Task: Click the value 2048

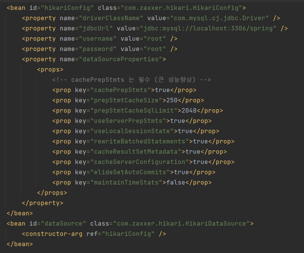Action: [x=189, y=111]
